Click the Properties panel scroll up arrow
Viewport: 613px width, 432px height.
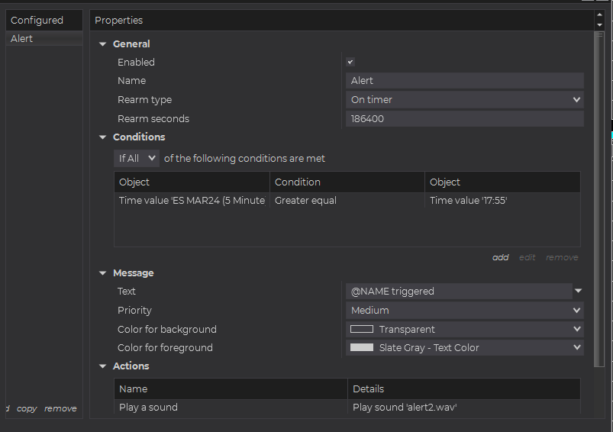[599, 15]
